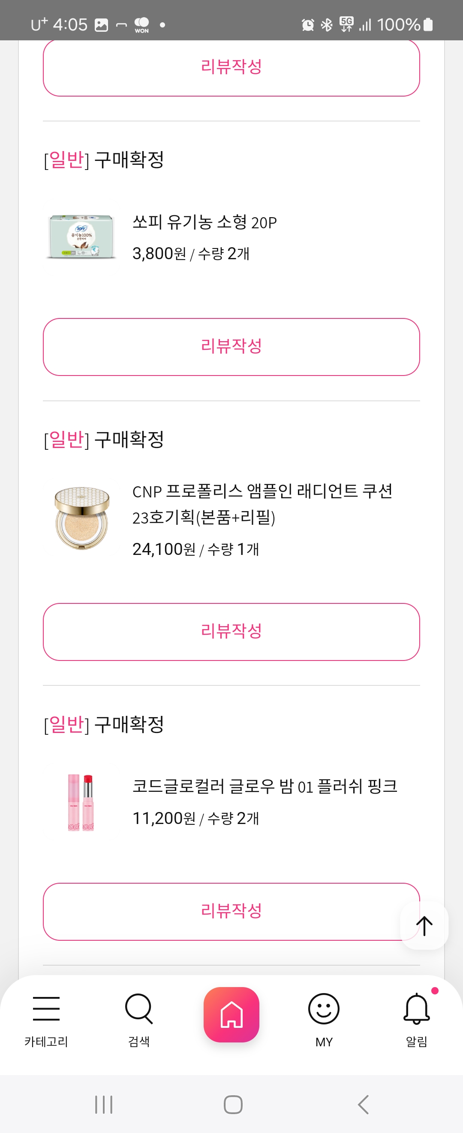Write review for CNP 프로폴리스 쿠션
Screen dimensions: 463x1133
coord(231,632)
